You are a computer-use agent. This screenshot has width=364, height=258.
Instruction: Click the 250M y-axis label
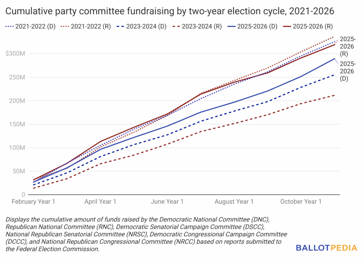16,77
